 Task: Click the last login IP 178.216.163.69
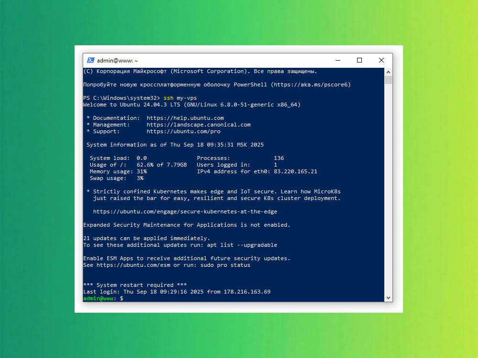pos(247,292)
